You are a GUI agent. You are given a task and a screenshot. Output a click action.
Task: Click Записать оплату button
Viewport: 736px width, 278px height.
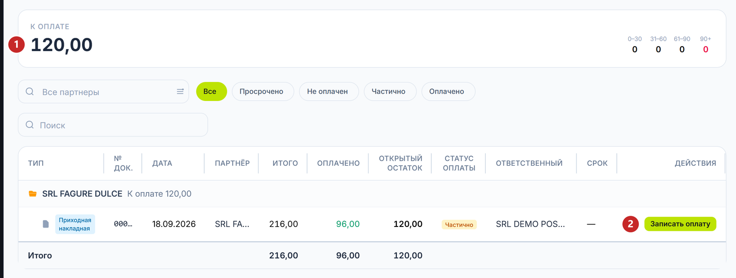point(680,224)
